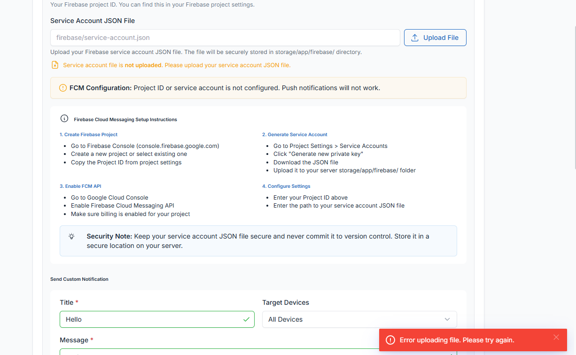Click 'Enter your Project ID above' line
Screen dimensions: 576x355
tap(311, 198)
